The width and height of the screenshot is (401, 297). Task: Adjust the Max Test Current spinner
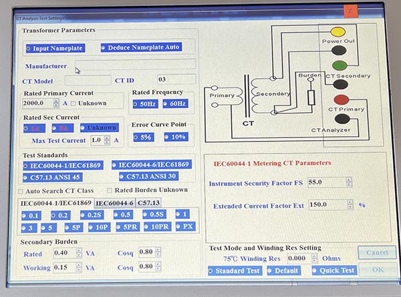click(107, 140)
